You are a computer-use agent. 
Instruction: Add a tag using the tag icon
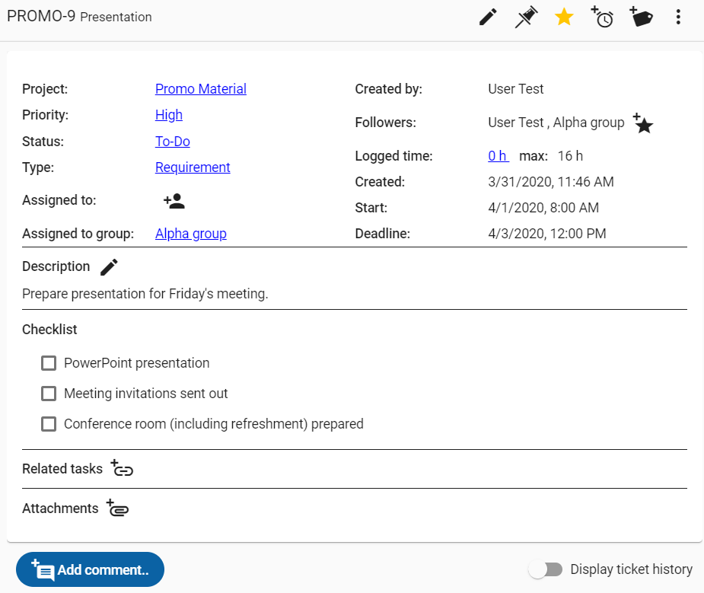[x=641, y=17]
